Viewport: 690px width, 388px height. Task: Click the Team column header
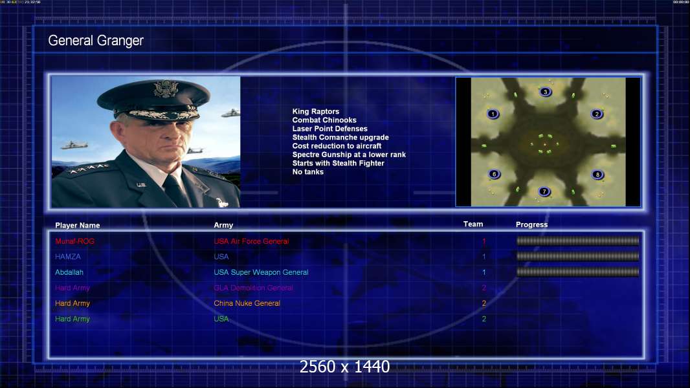473,224
